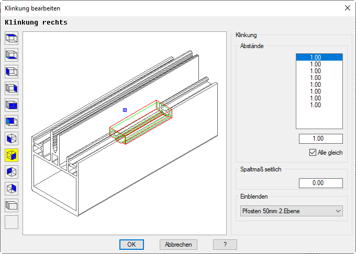
Task: Click the Abstände value field below the list
Action: (x=320, y=139)
